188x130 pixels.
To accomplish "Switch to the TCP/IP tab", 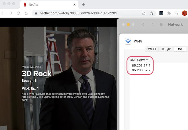I will (x=166, y=49).
